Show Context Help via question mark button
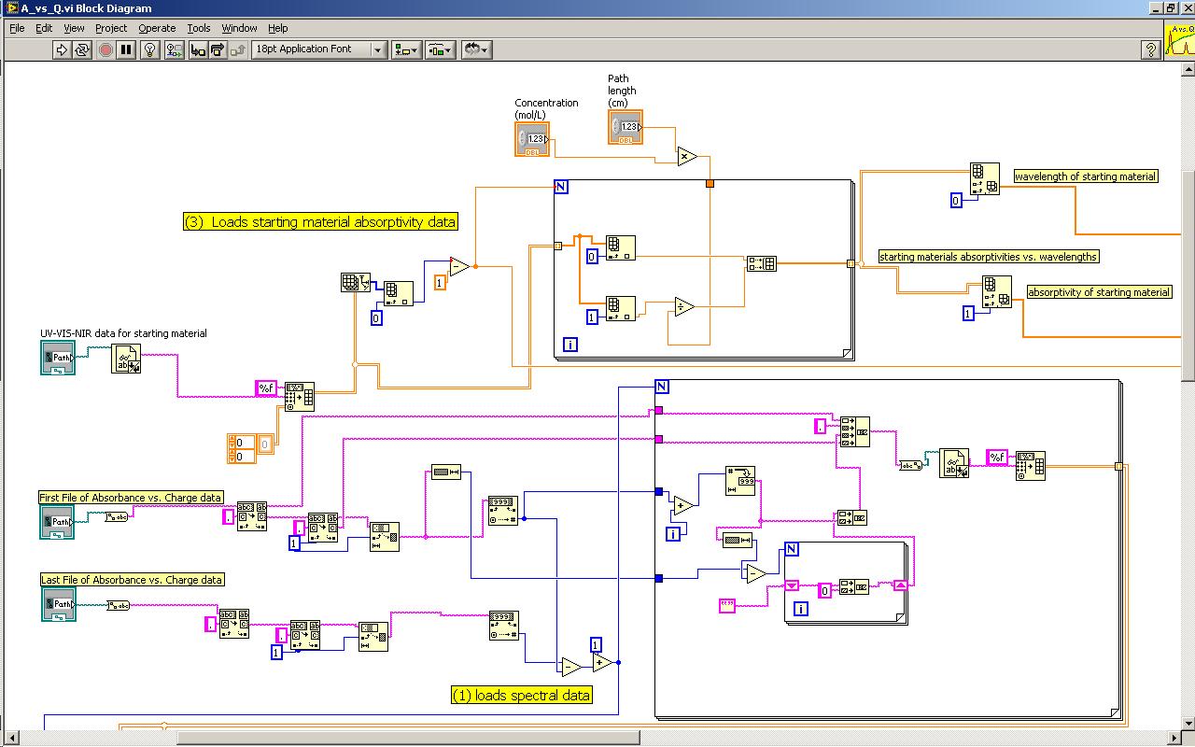Viewport: 1195px width, 747px height. click(1151, 49)
